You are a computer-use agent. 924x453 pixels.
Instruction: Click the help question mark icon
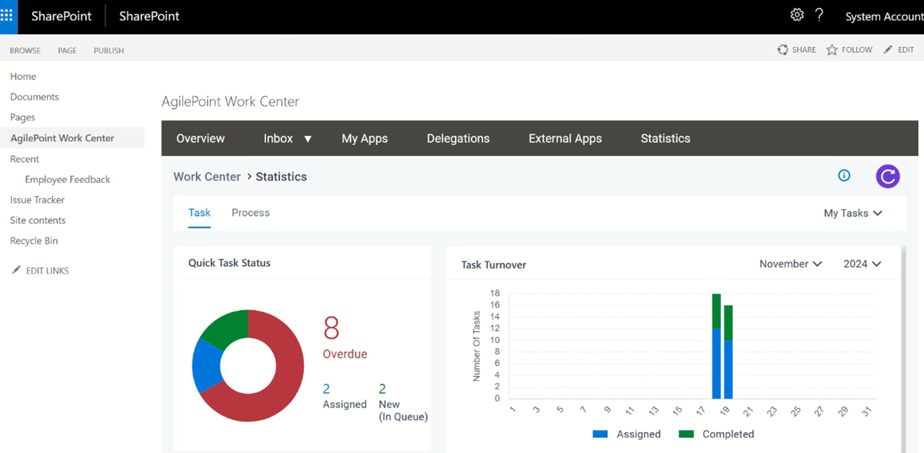819,15
